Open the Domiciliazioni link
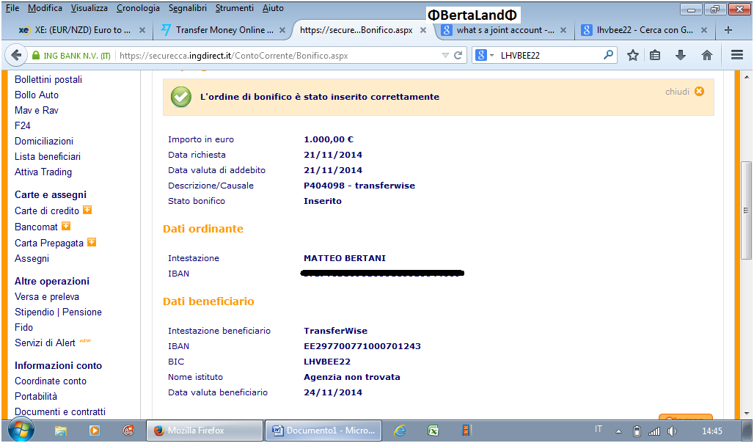The width and height of the screenshot is (754, 443). point(44,141)
